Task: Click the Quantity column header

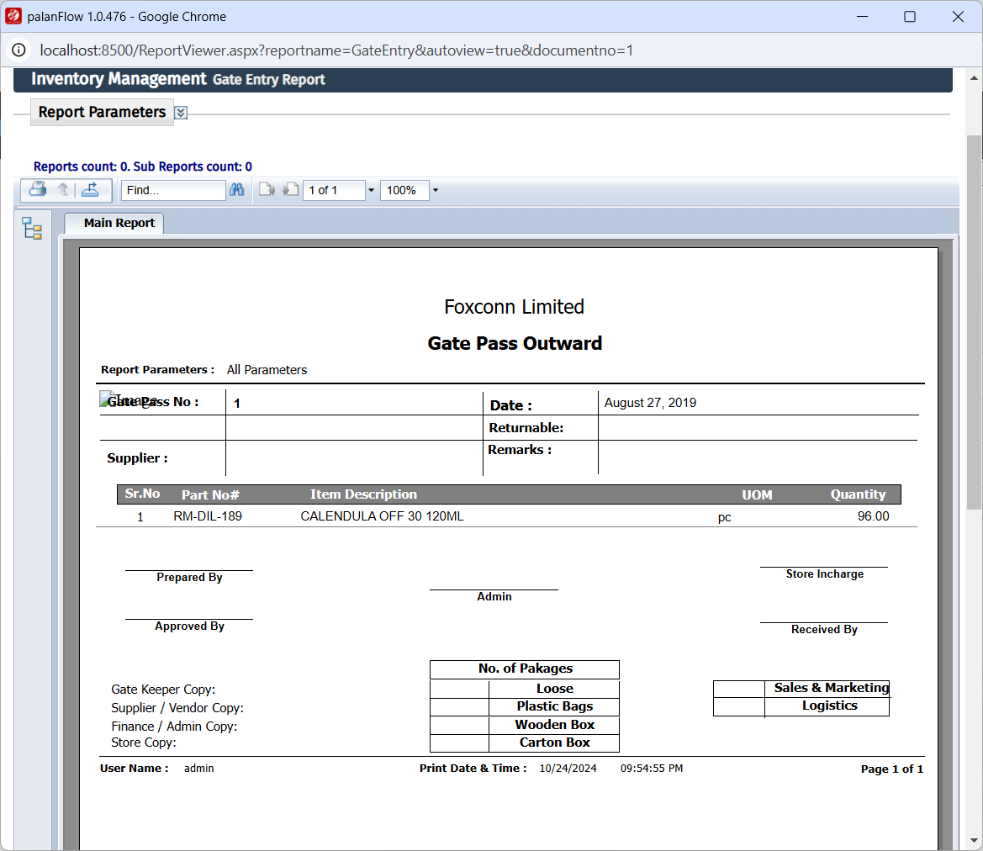Action: pos(859,494)
